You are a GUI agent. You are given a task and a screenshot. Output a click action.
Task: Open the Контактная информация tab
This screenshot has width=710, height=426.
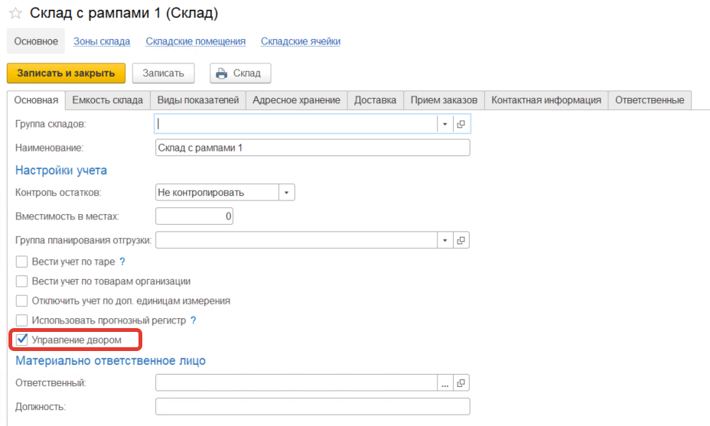[x=546, y=100]
